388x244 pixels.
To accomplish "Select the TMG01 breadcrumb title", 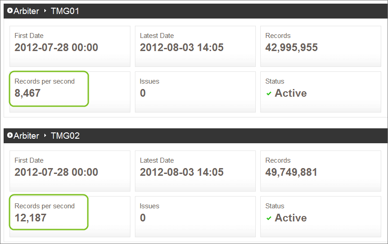I will pos(65,11).
